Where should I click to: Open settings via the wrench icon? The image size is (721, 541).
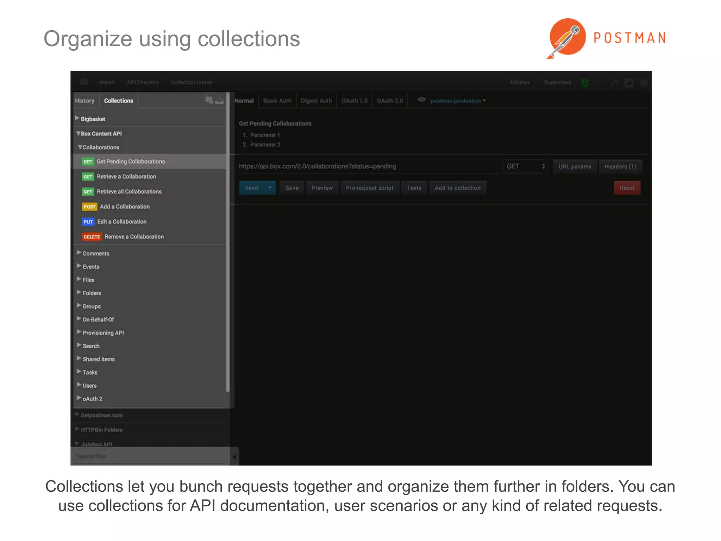pos(614,82)
